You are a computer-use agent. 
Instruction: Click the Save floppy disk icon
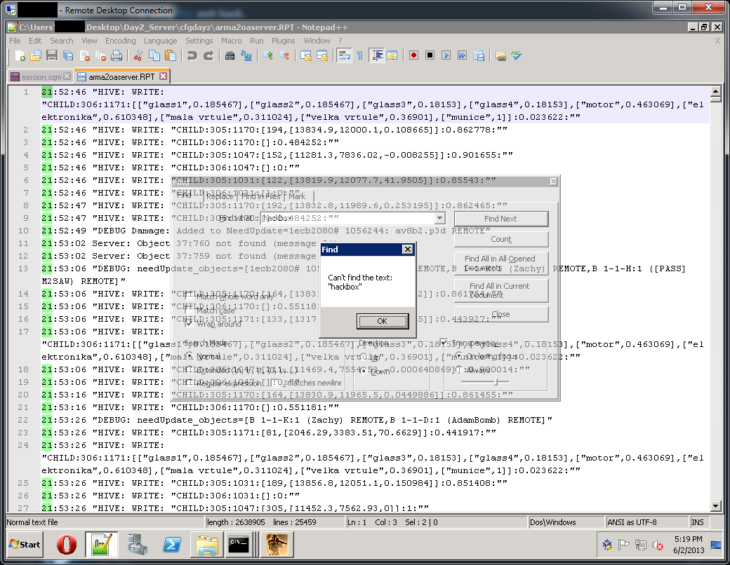coord(52,56)
